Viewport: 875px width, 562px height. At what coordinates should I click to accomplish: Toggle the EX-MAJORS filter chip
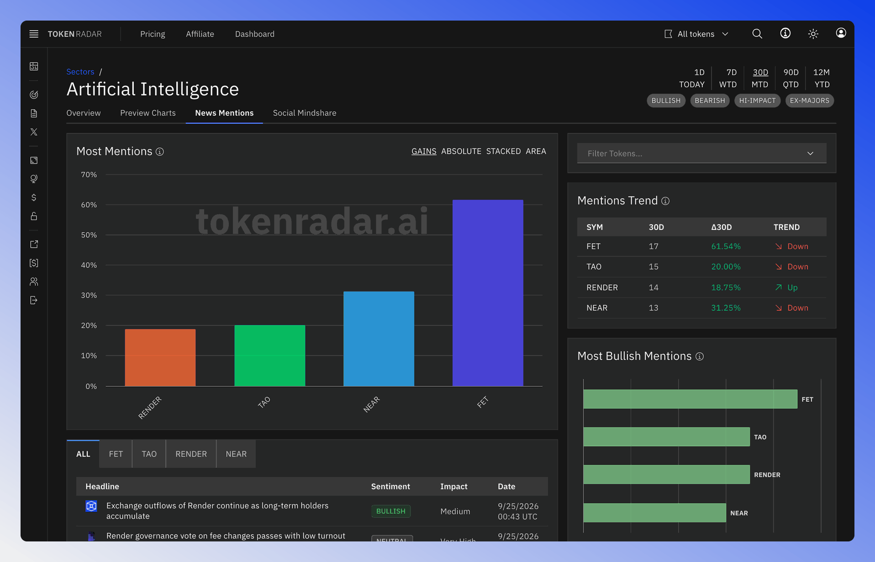point(809,101)
